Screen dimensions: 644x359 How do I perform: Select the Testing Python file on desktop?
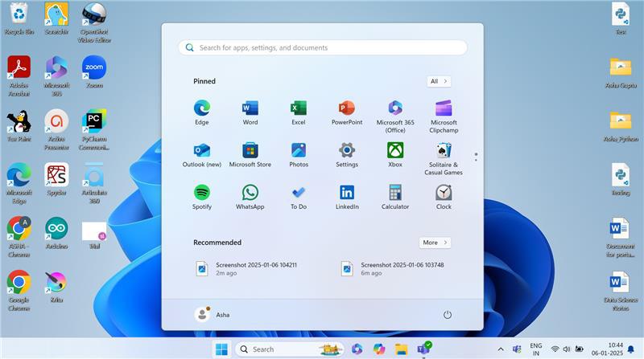pyautogui.click(x=621, y=180)
